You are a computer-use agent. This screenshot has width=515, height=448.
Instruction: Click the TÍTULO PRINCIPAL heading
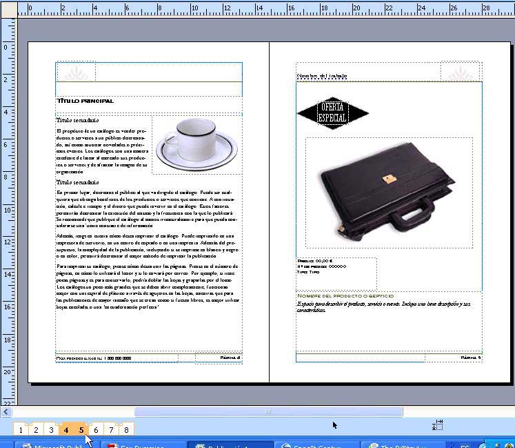[85, 101]
